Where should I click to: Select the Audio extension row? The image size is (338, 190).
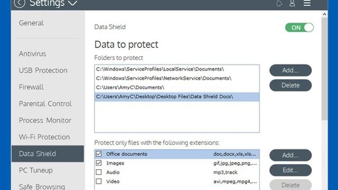click(177, 173)
